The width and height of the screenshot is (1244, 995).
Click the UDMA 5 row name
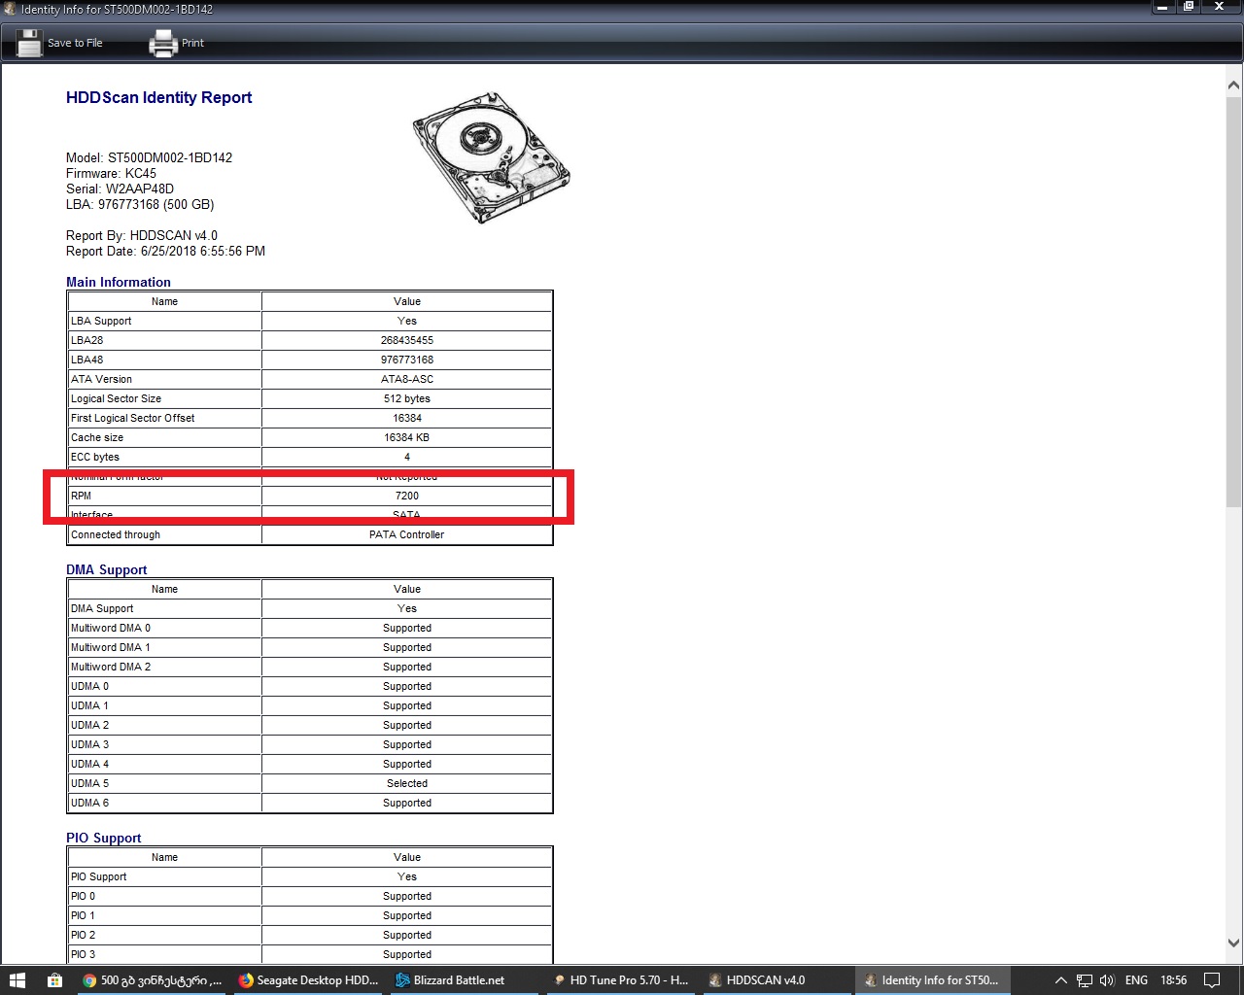coord(89,783)
